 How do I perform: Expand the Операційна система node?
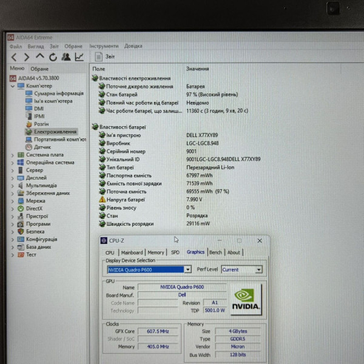pyautogui.click(x=13, y=163)
